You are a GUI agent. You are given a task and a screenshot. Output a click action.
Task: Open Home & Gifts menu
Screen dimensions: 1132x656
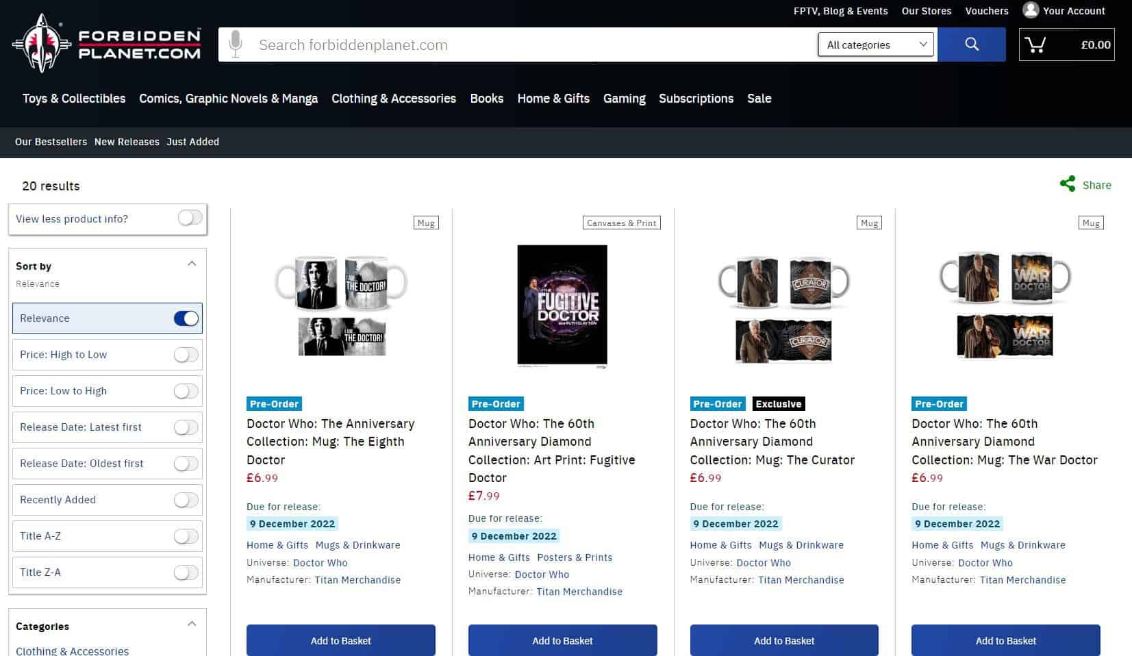click(x=553, y=99)
